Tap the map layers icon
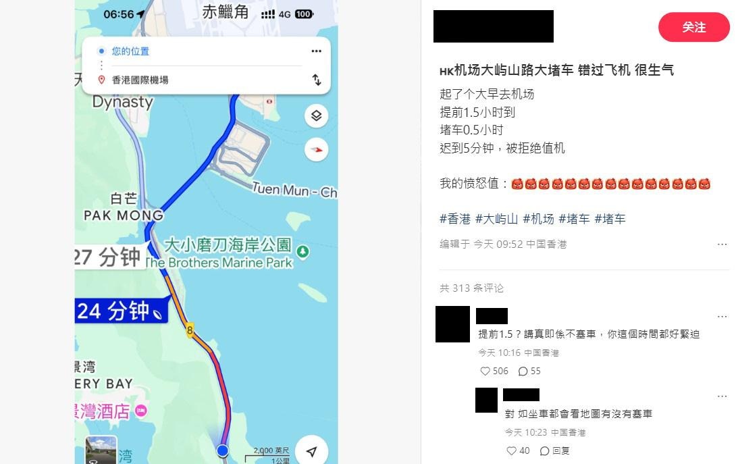The width and height of the screenshot is (738, 464). (x=316, y=115)
